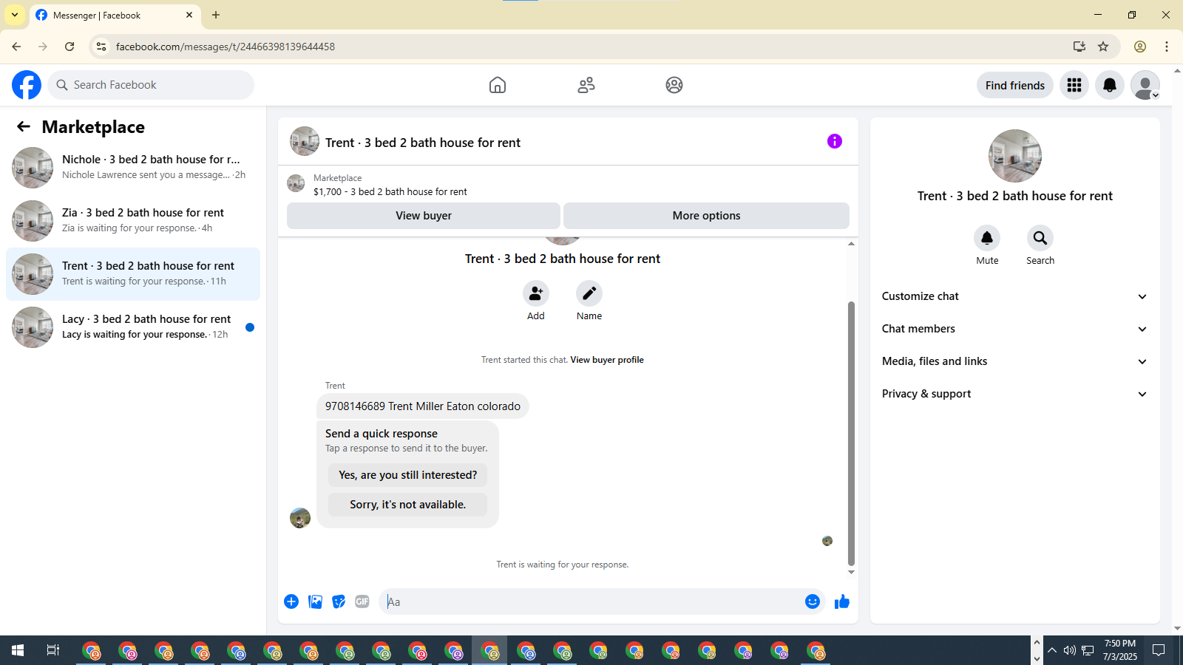Screen dimensions: 1183x665
Task: Search in conversation with magnifier icon
Action: [1040, 238]
